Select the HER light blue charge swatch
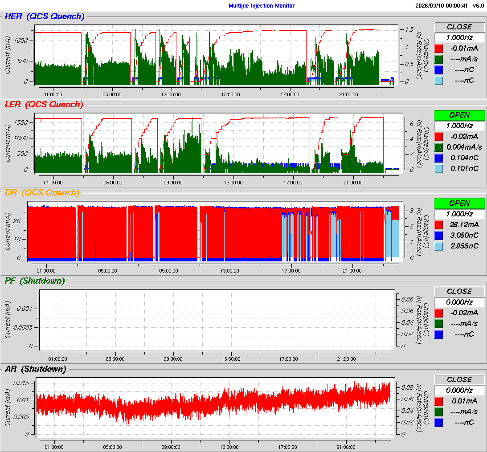The width and height of the screenshot is (487, 452). [x=439, y=80]
